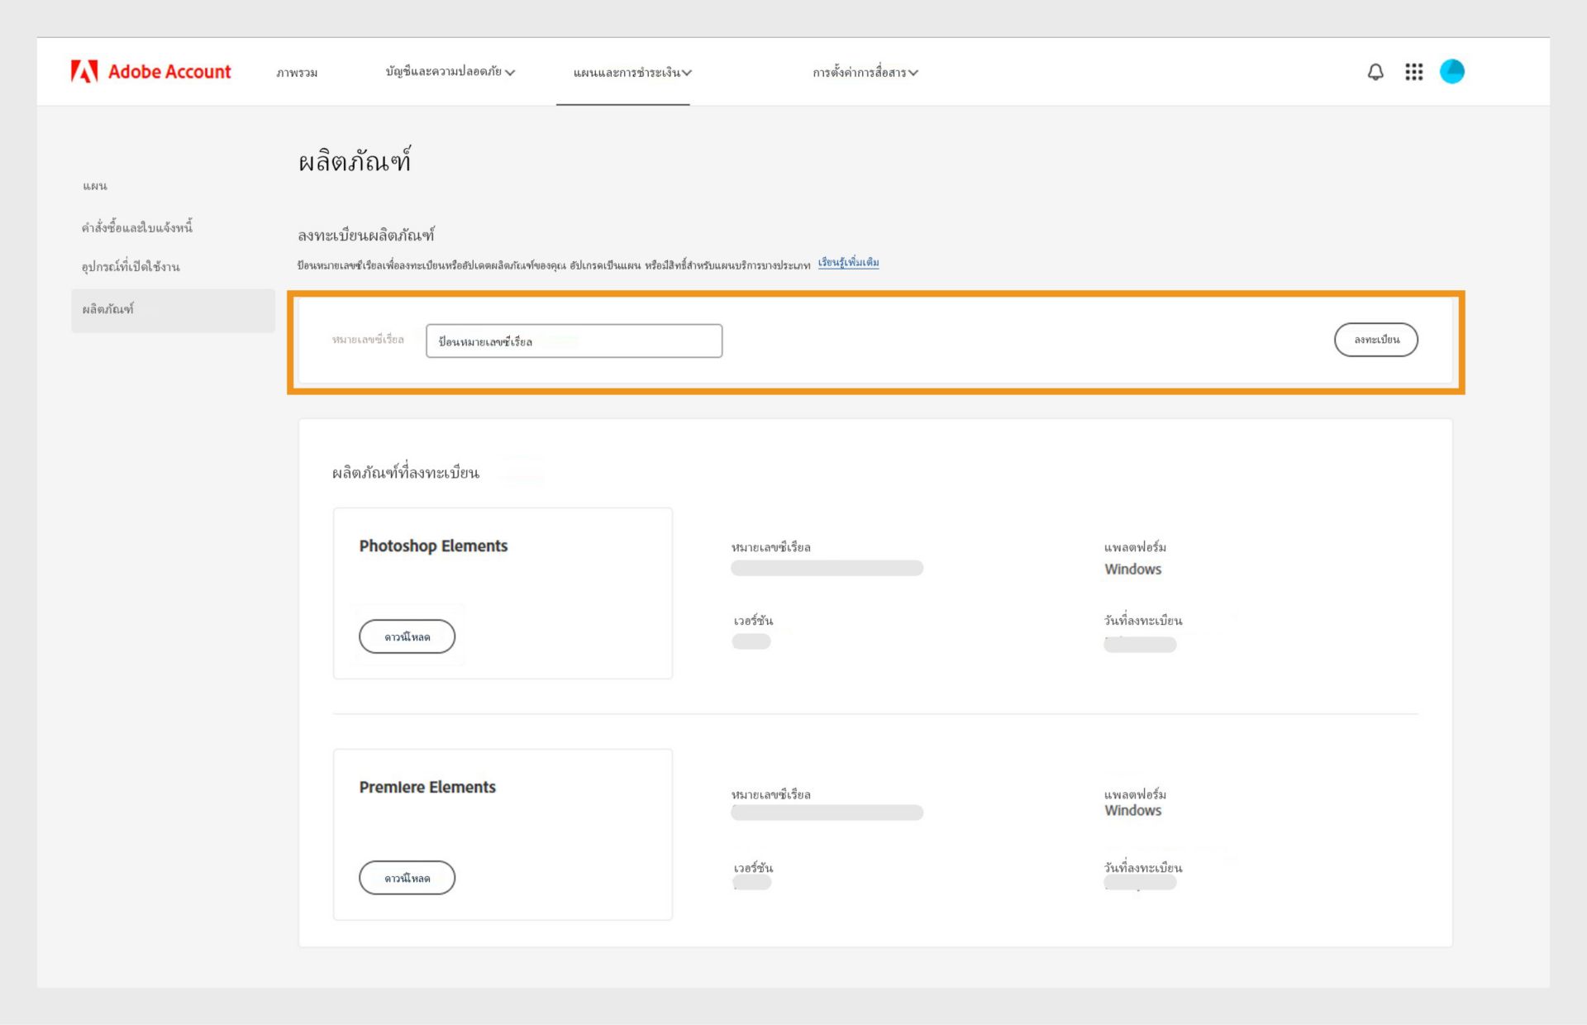Download Premiere Elements via ดาวน์โหลด button
The height and width of the screenshot is (1025, 1587).
(407, 878)
